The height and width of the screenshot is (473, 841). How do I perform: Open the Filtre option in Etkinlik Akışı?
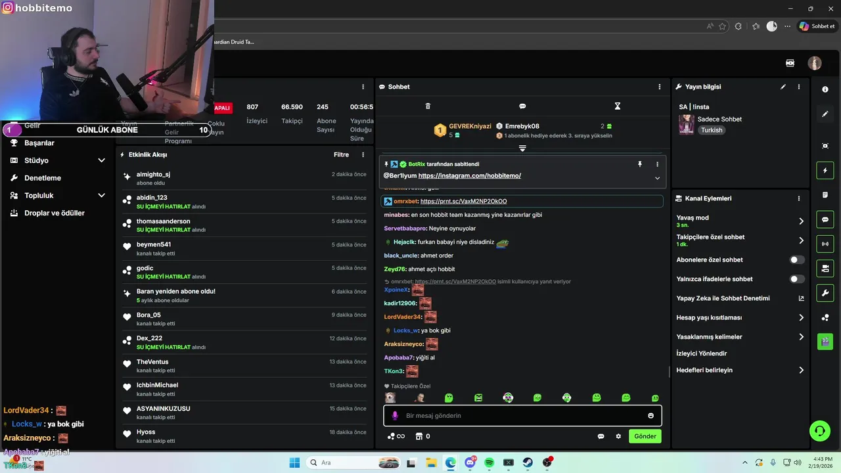click(341, 155)
